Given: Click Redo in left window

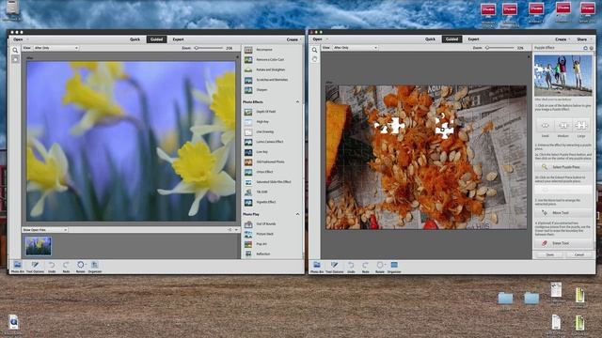Looking at the screenshot, I should click(66, 267).
